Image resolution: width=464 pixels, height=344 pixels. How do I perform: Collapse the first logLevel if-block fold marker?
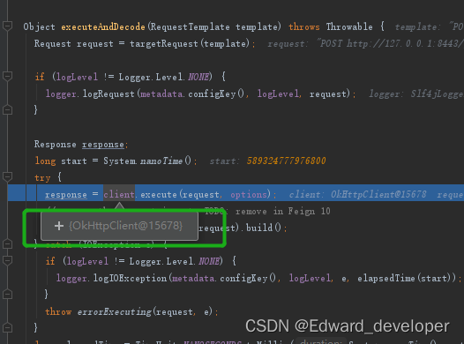pos(7,77)
